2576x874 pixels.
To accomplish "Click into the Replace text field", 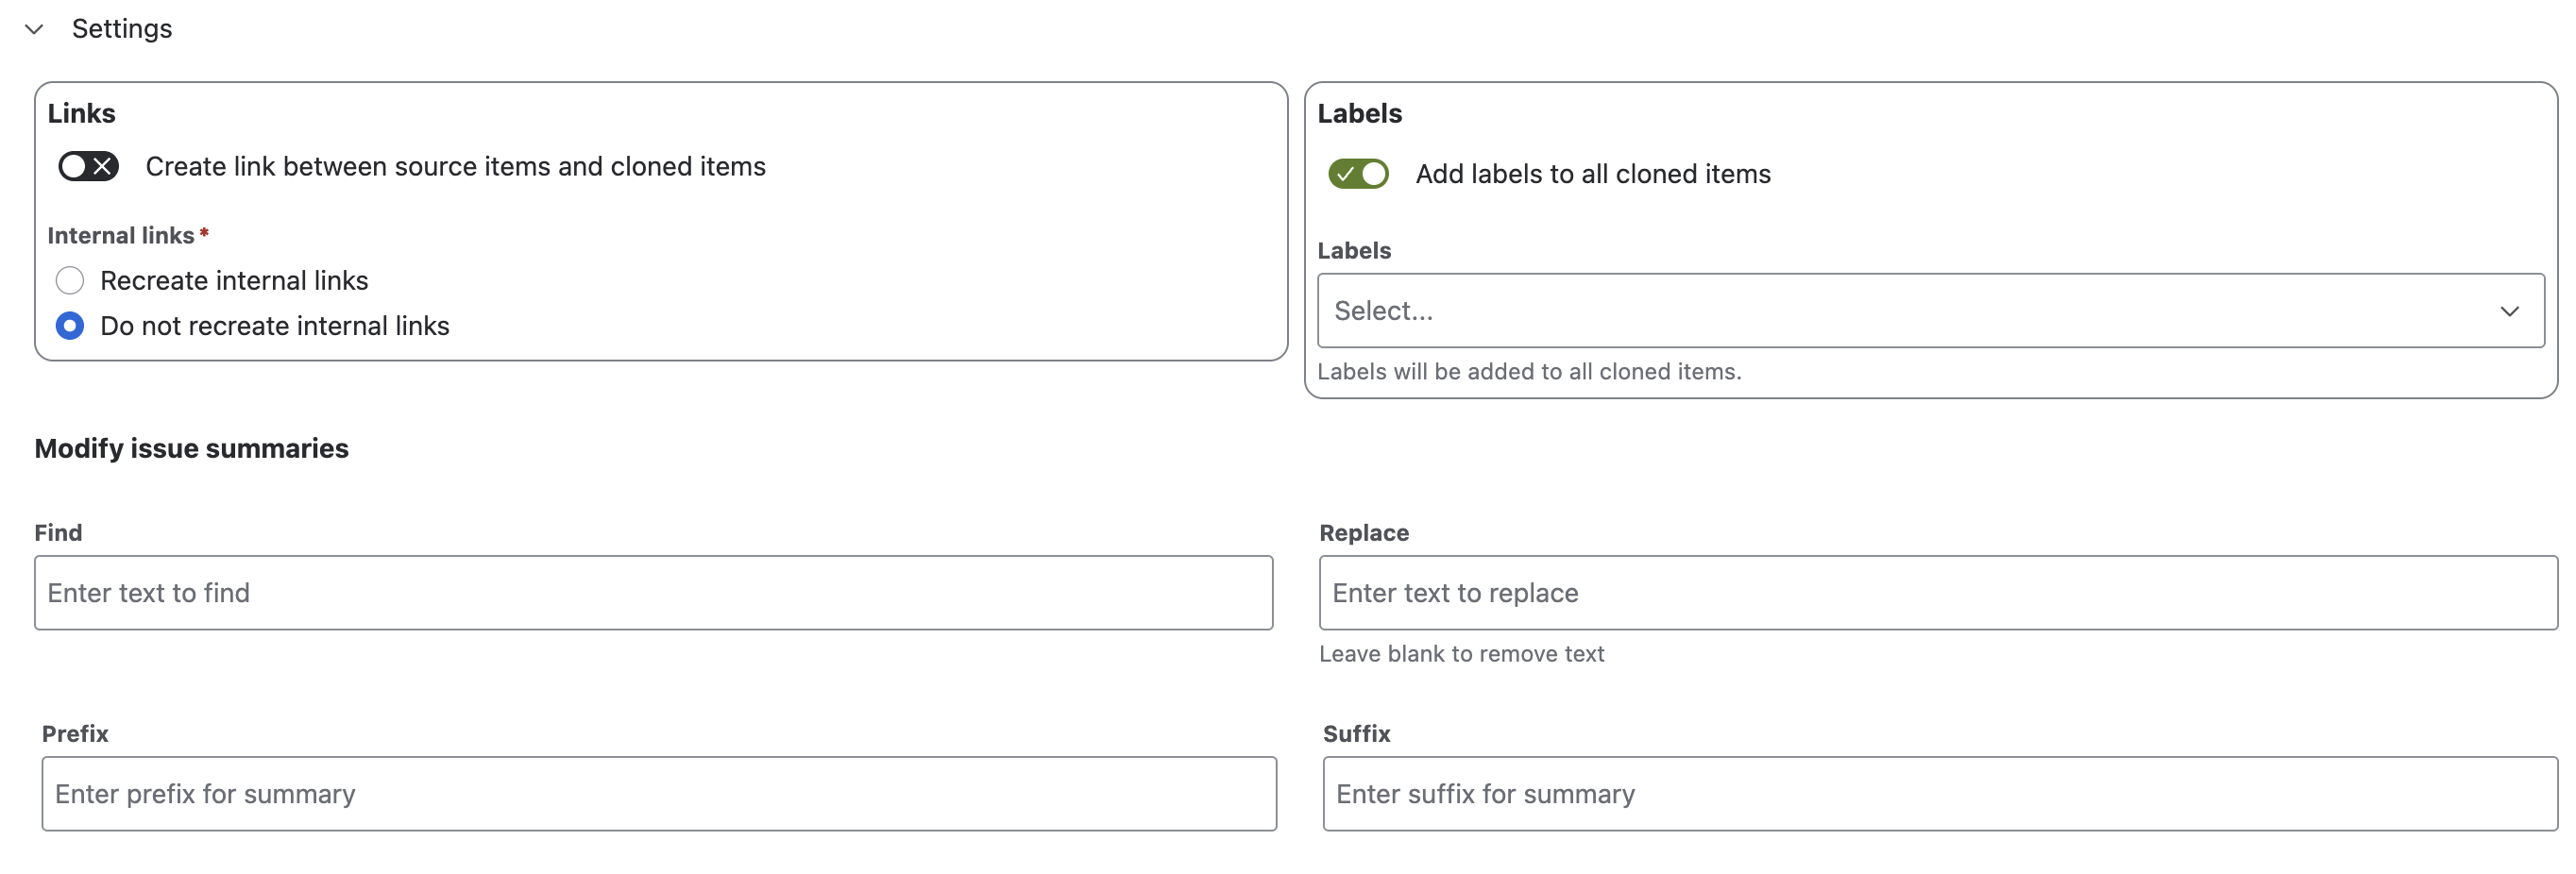I will coord(1937,593).
